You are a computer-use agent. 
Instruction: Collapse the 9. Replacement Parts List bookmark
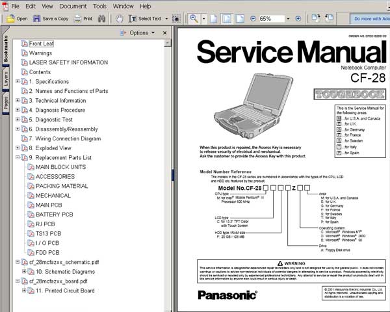18,157
